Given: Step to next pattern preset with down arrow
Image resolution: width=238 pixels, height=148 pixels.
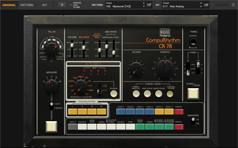Looking at the screenshot, I should tap(144, 6).
